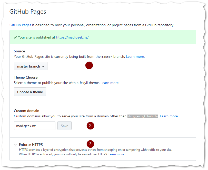Open Learn more link in Source section
208x170 pixels.
135,57
